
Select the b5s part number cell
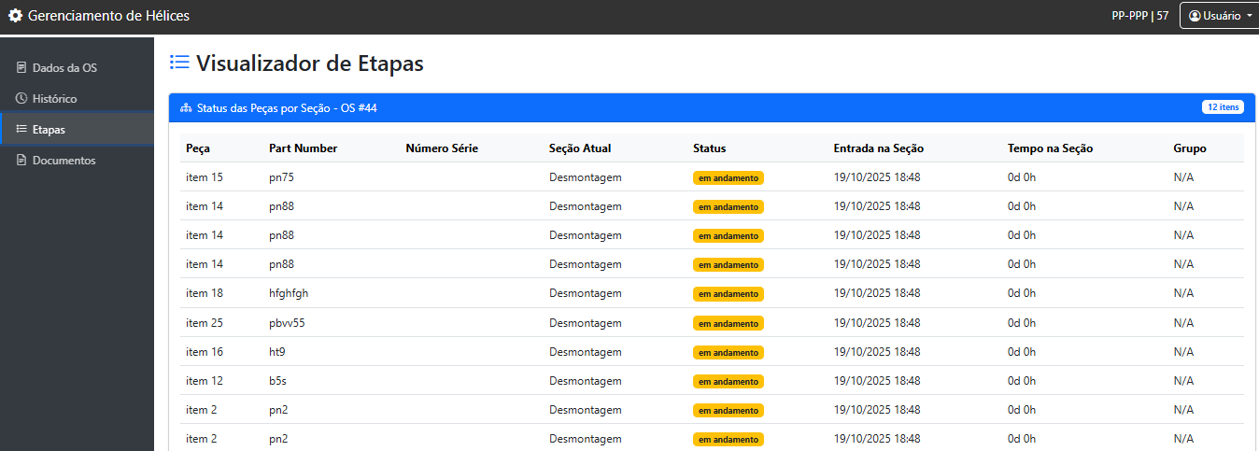(277, 380)
